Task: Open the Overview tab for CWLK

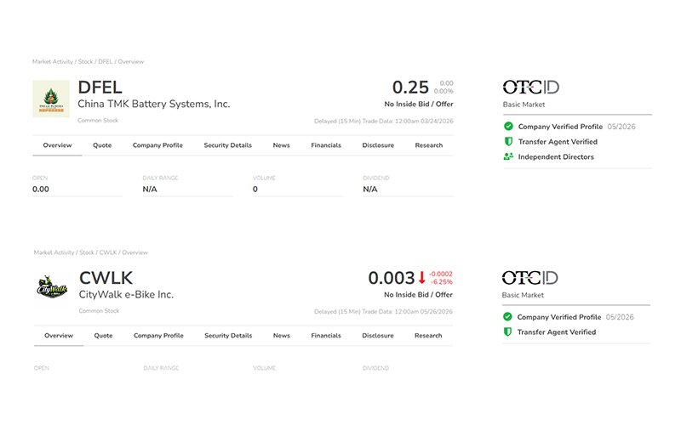Action: [59, 336]
